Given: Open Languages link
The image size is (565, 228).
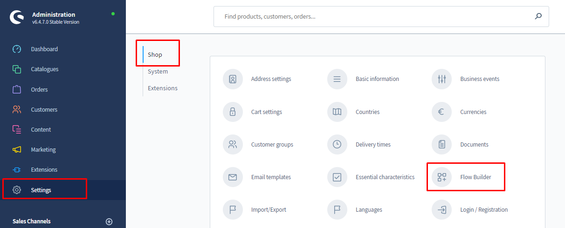Looking at the screenshot, I should 369,209.
